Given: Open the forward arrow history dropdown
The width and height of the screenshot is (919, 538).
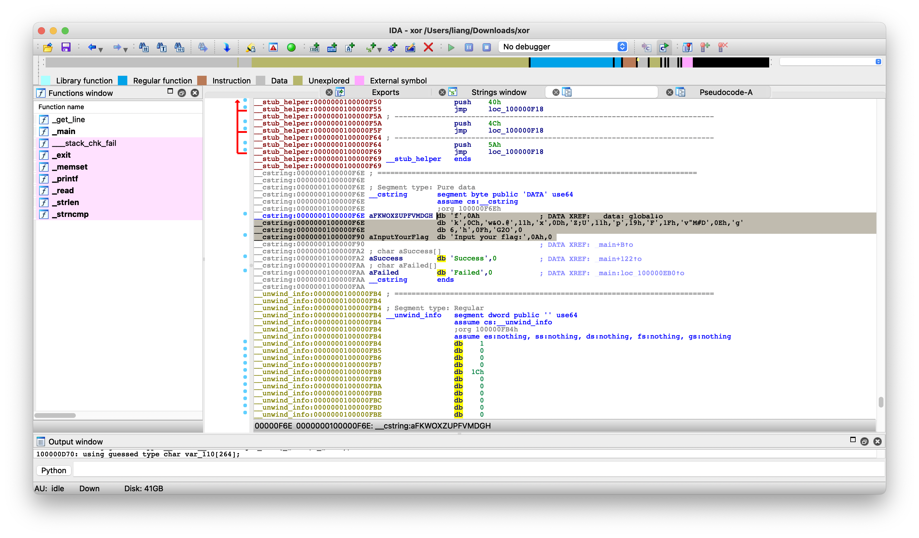Looking at the screenshot, I should 126,49.
